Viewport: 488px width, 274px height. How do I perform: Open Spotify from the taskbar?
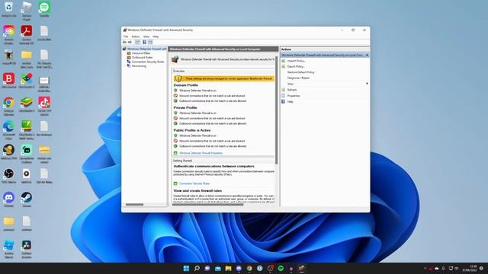tap(281, 269)
